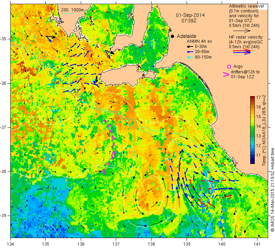
Task: Click the 'HF radar velocity' legend heading
Action: coord(245,37)
